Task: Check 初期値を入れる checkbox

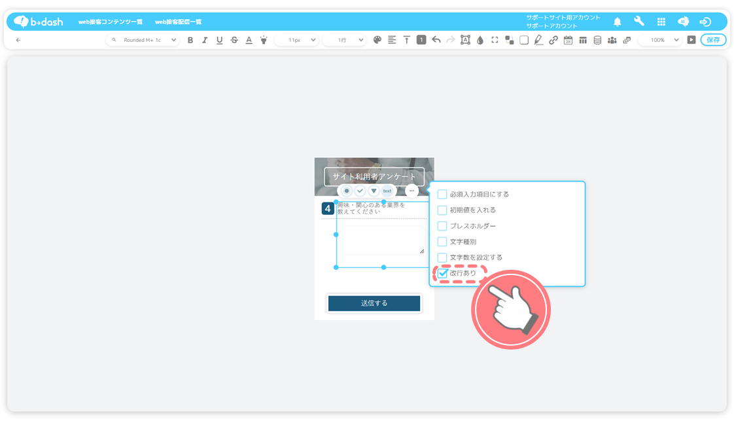Action: click(442, 210)
